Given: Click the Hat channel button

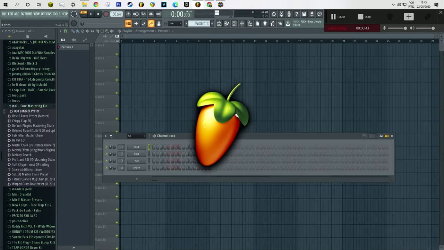Looking at the screenshot, I should (x=137, y=161).
